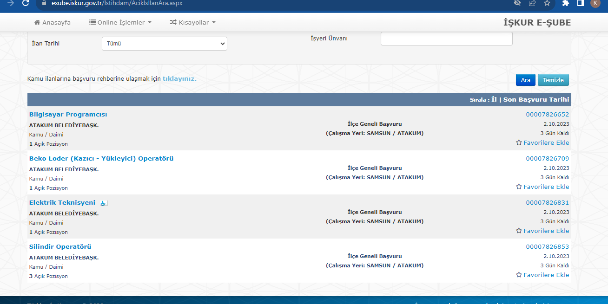608x304 pixels.
Task: Open Elektrik Teknisyeni job listing
Action: pos(62,203)
